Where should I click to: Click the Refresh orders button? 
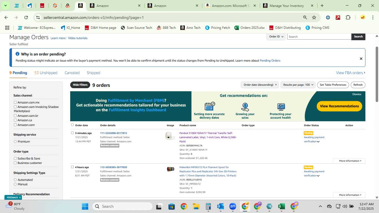click(358, 85)
